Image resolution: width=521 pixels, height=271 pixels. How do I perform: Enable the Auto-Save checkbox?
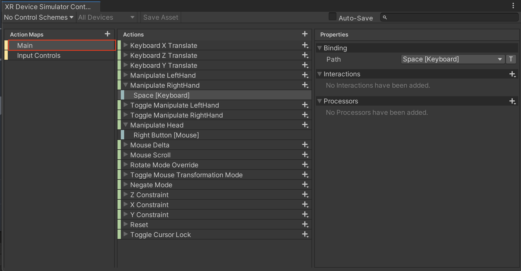pyautogui.click(x=332, y=17)
